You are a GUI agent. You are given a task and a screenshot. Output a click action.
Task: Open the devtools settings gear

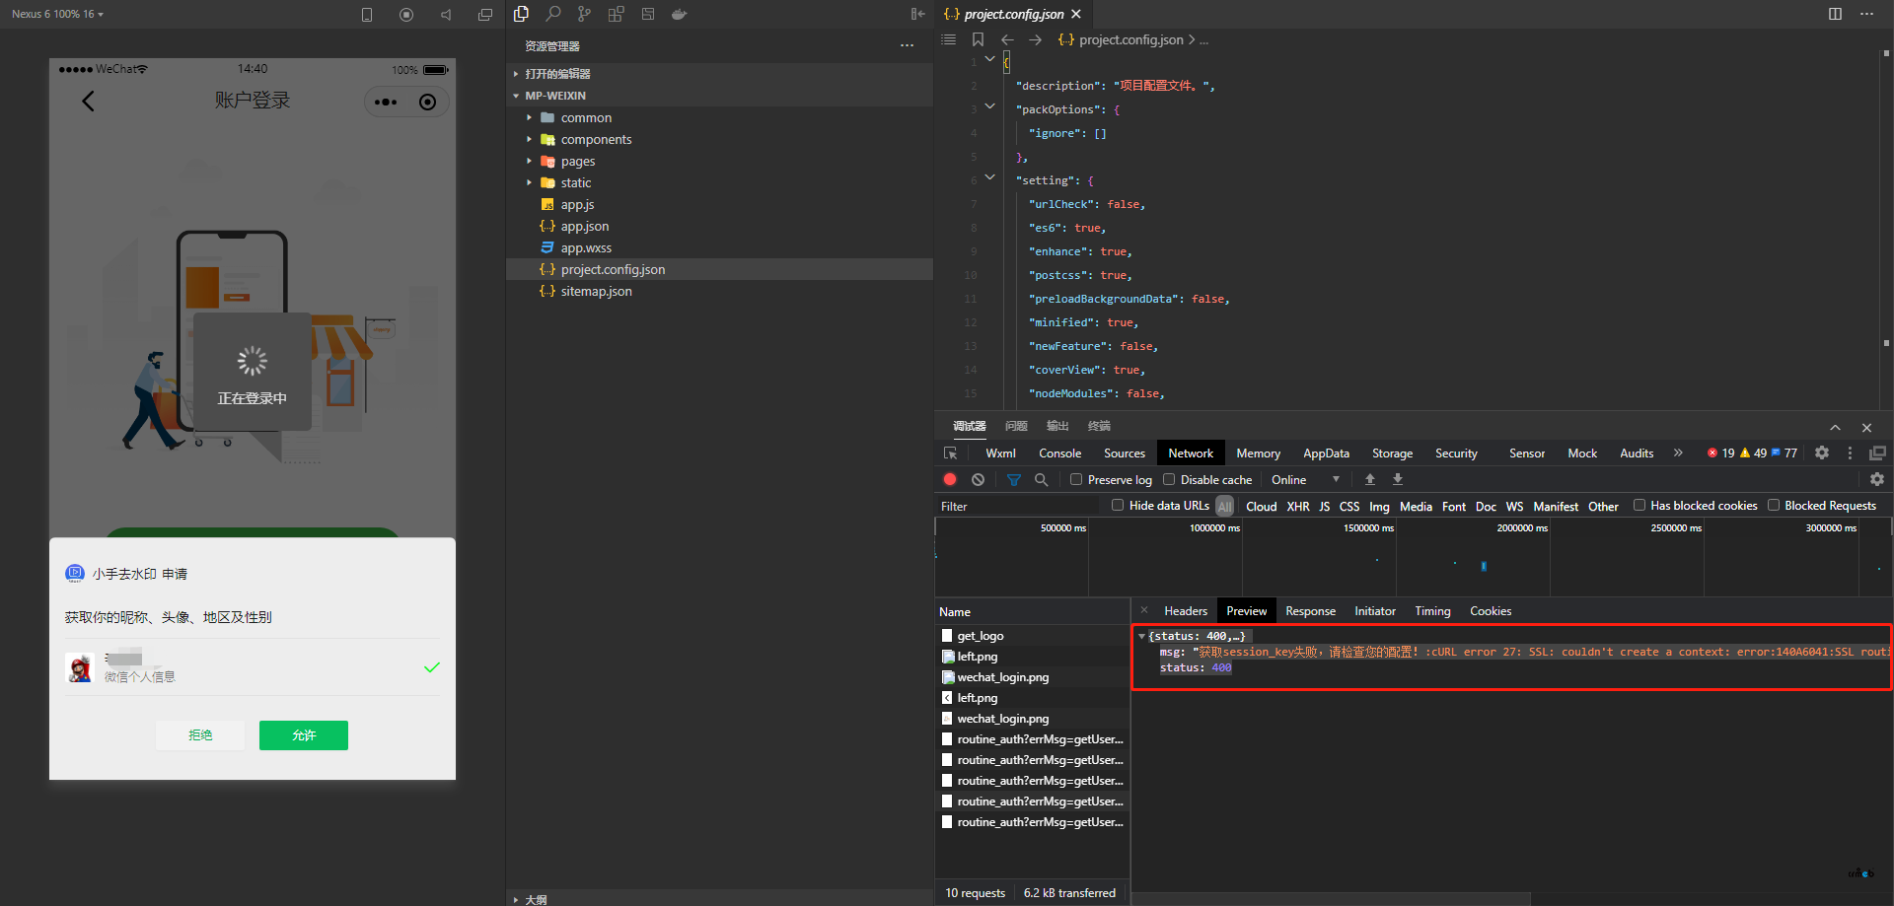point(1822,453)
